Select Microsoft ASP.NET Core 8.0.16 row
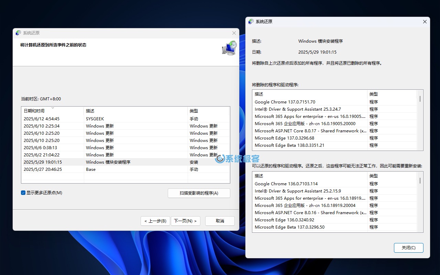This screenshot has height=275, width=440. 334,213
